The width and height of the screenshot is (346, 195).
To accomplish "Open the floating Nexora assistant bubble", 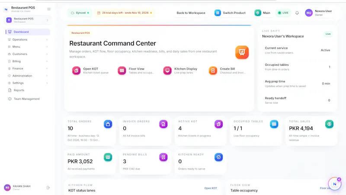I will (x=334, y=183).
